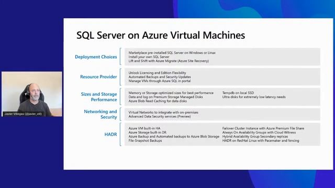Select the 'Deployment Choices' heading

[96, 57]
